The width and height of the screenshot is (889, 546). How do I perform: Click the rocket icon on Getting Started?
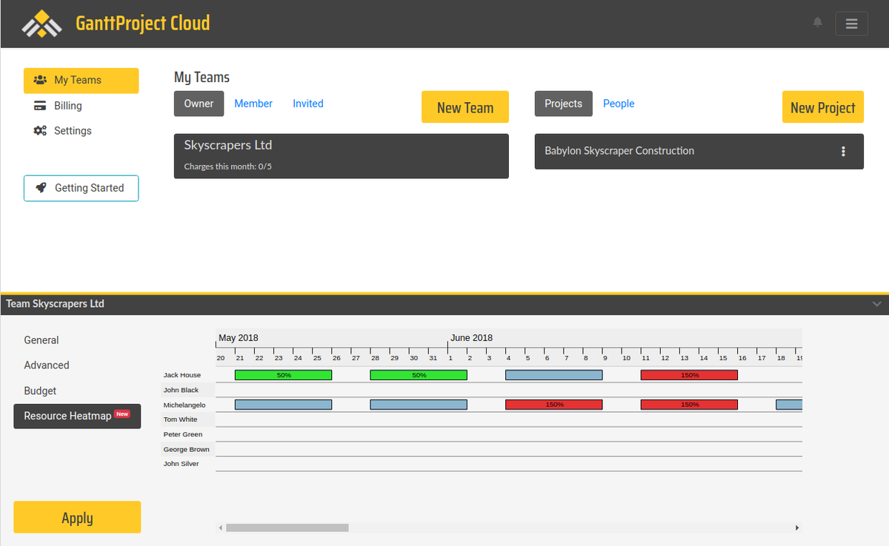click(x=41, y=188)
